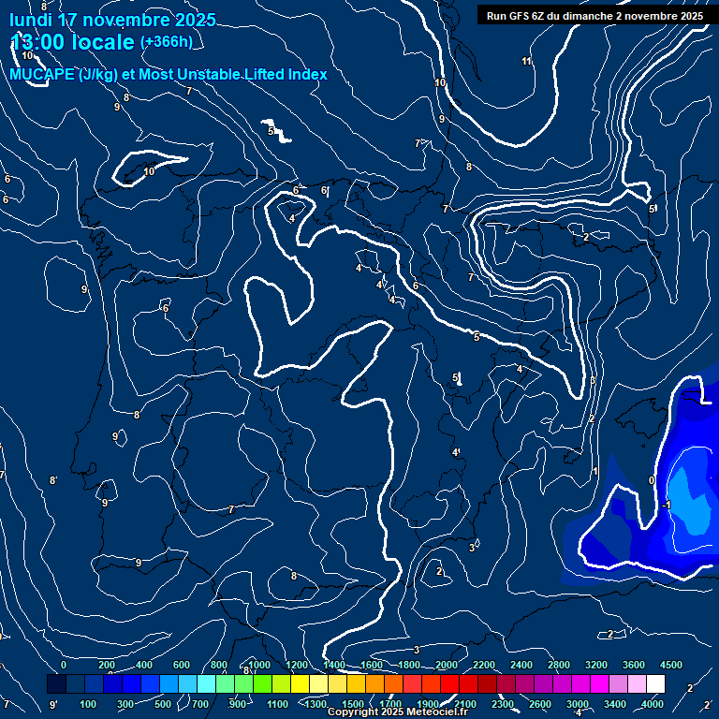Click the '100' legend scale label
The image size is (719, 719).
click(x=88, y=704)
